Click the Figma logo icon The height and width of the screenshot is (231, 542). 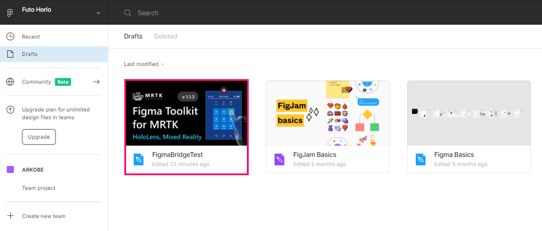pyautogui.click(x=10, y=13)
